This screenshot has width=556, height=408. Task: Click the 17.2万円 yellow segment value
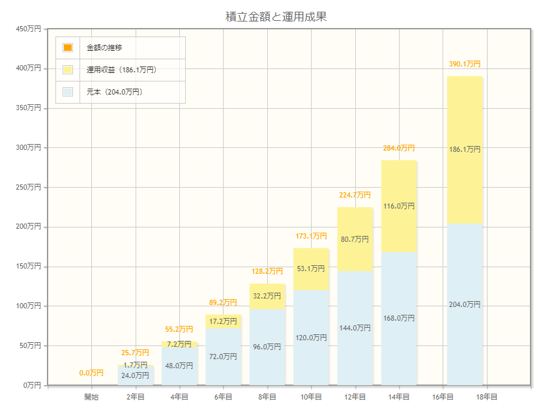[x=223, y=321]
